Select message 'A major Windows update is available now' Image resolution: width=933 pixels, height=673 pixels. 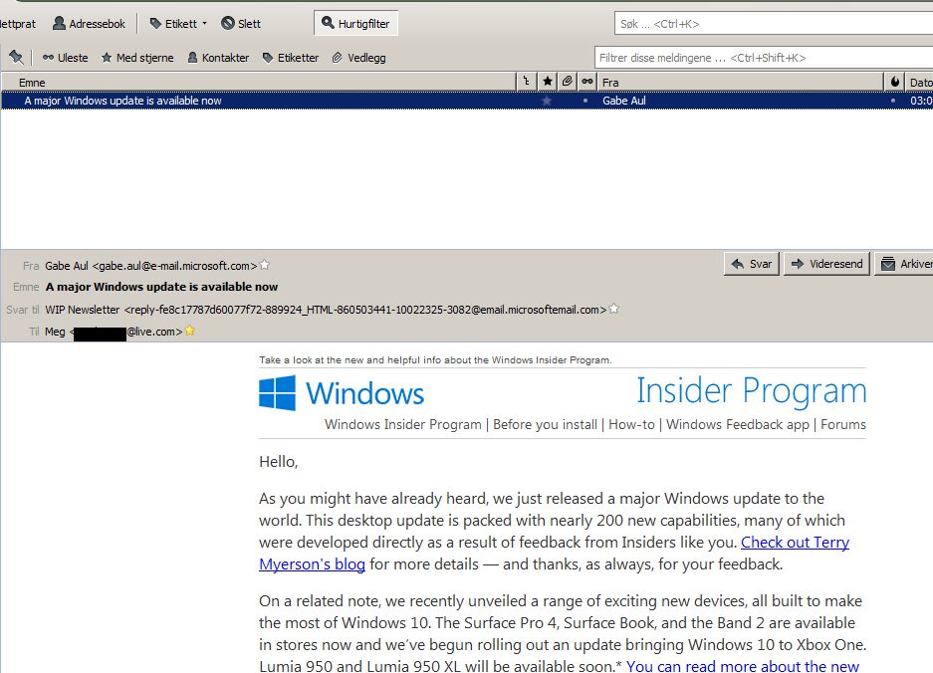pos(466,101)
